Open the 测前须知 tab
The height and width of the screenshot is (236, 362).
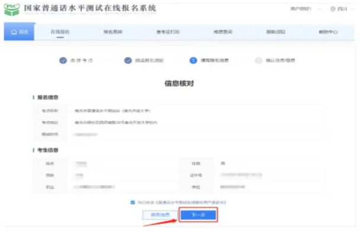pyautogui.click(x=275, y=32)
